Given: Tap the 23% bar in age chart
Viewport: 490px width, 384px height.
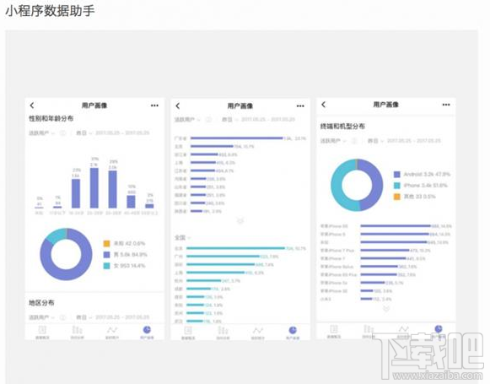Looking at the screenshot, I should pos(76,193).
